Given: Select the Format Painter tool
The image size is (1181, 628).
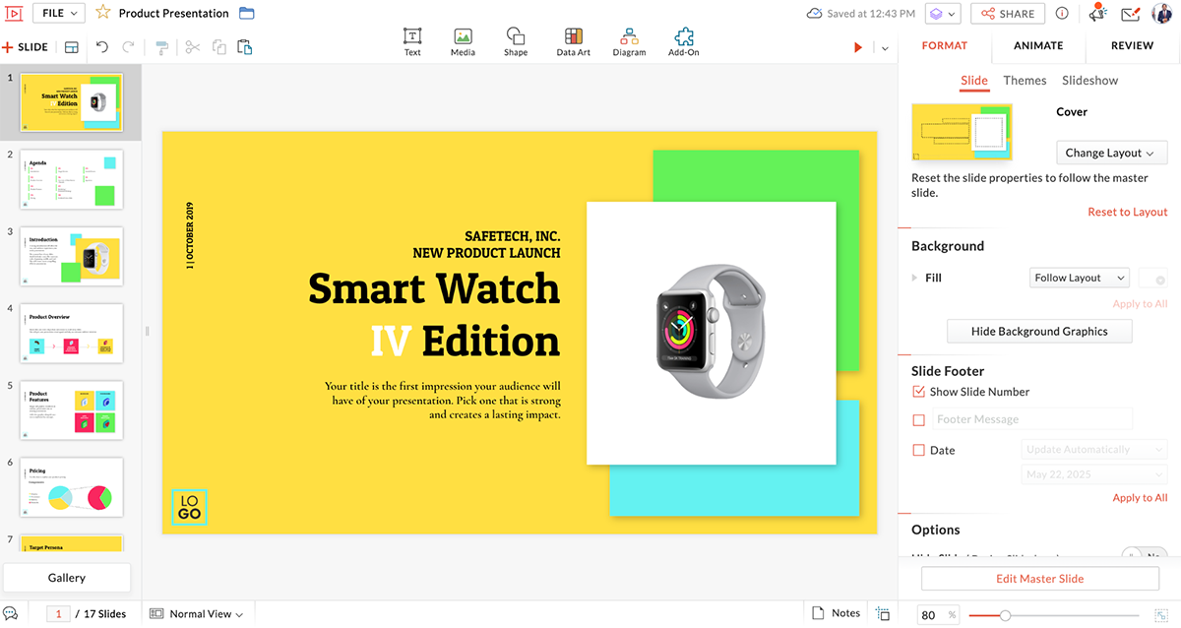Looking at the screenshot, I should click(x=161, y=46).
